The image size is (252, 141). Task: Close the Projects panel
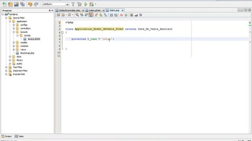[52, 11]
